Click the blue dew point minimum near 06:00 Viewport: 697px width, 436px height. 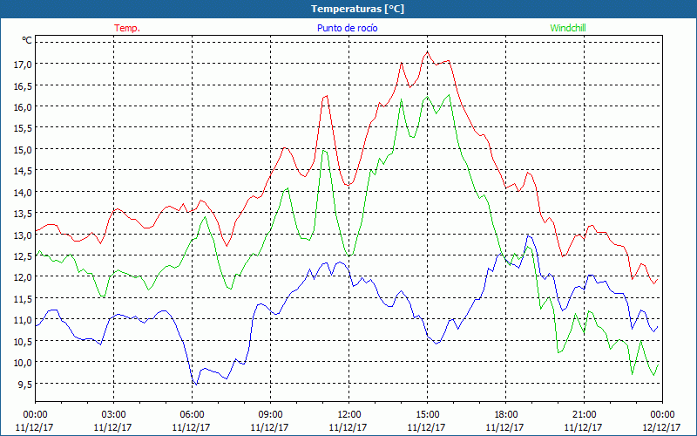[196, 384]
